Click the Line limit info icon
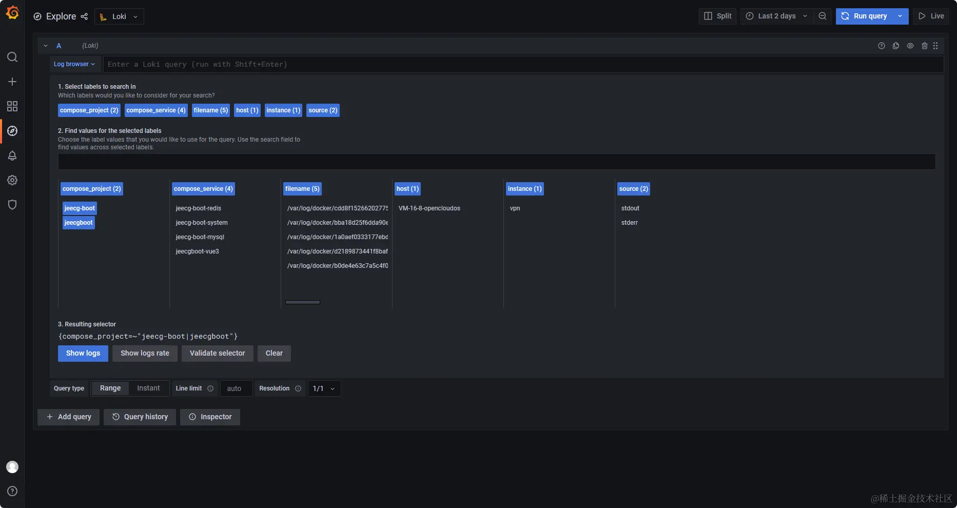 coord(210,388)
